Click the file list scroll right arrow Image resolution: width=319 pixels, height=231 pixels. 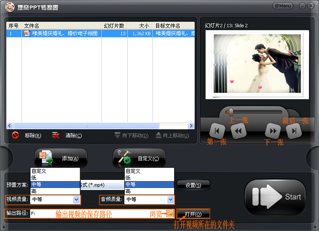pos(191,126)
